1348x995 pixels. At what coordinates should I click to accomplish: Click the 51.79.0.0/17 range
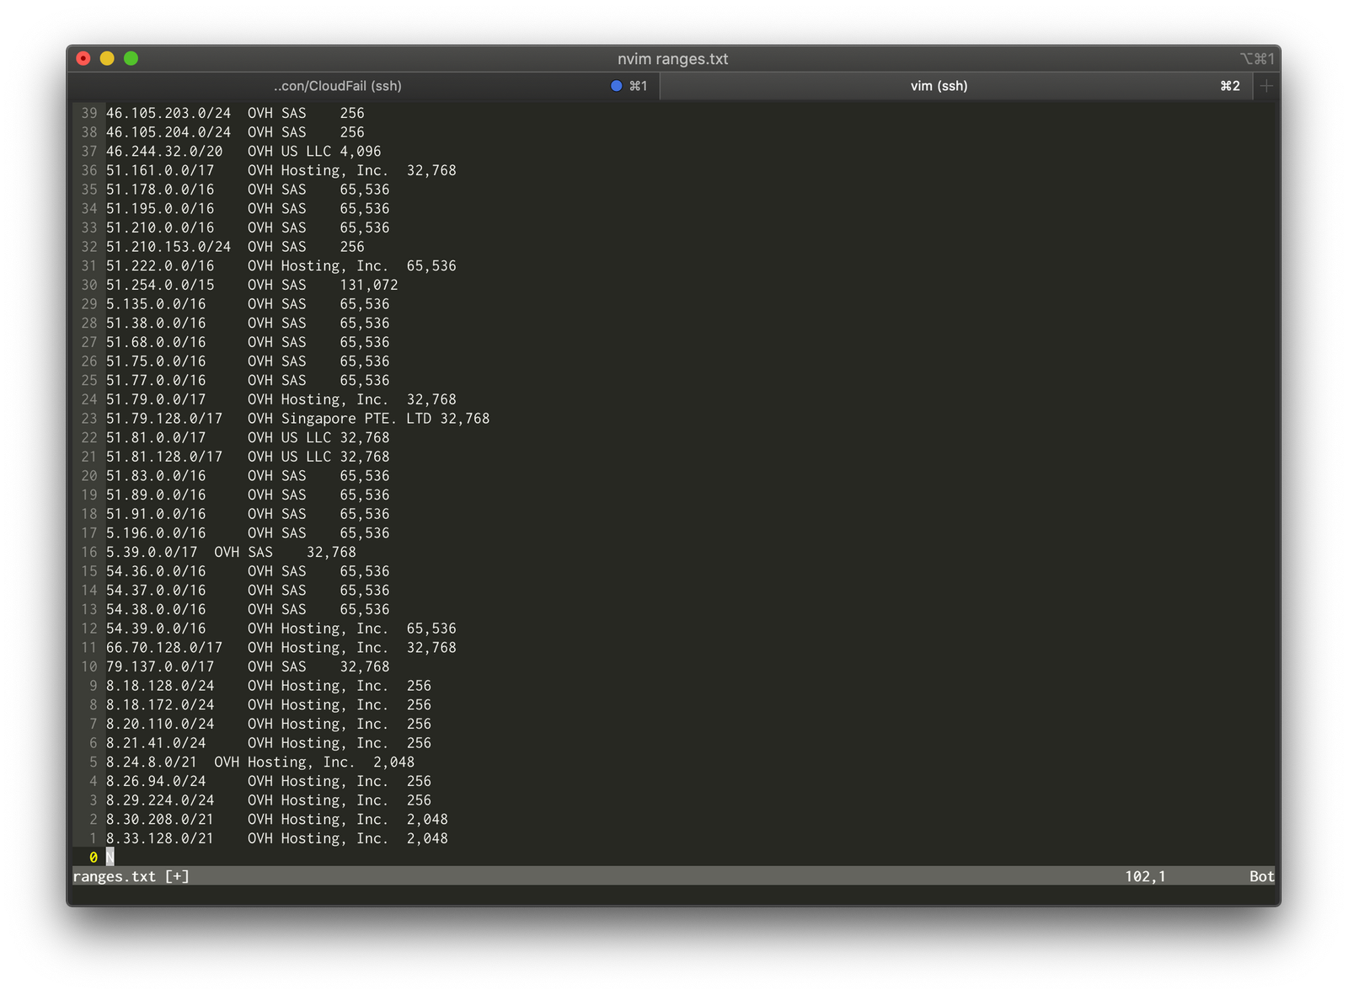[x=156, y=399]
